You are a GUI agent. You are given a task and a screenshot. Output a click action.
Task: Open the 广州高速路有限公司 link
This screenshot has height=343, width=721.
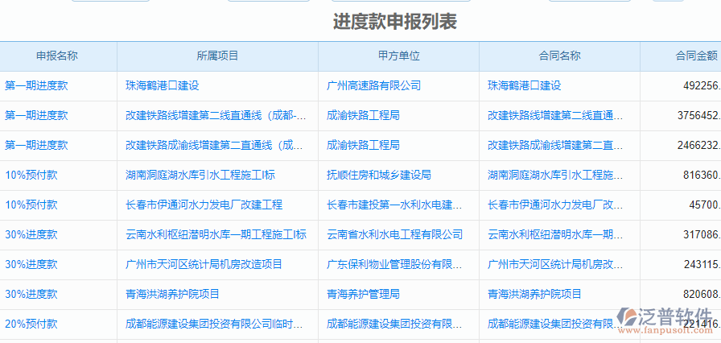pos(374,86)
